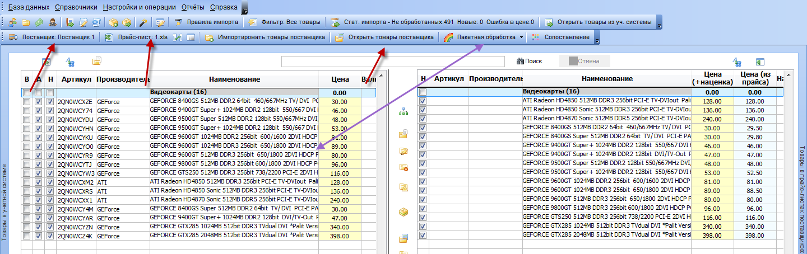Click the stacked documents icon between tables
This screenshot has height=254, width=807.
(x=403, y=239)
